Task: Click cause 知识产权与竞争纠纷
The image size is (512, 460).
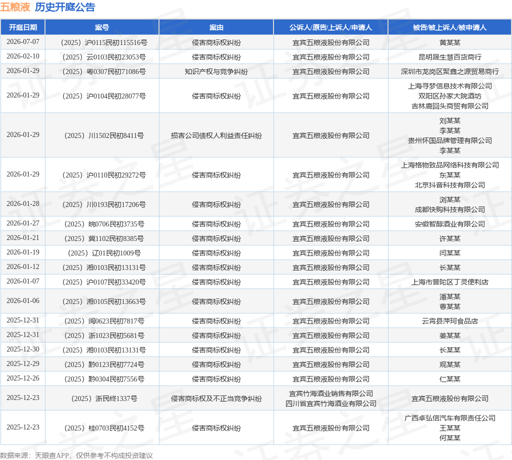Action: [216, 71]
